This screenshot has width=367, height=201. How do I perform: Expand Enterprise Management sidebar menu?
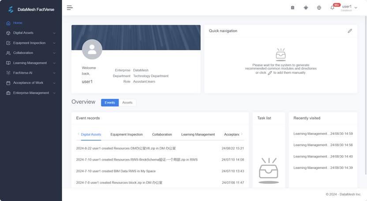coord(31,93)
